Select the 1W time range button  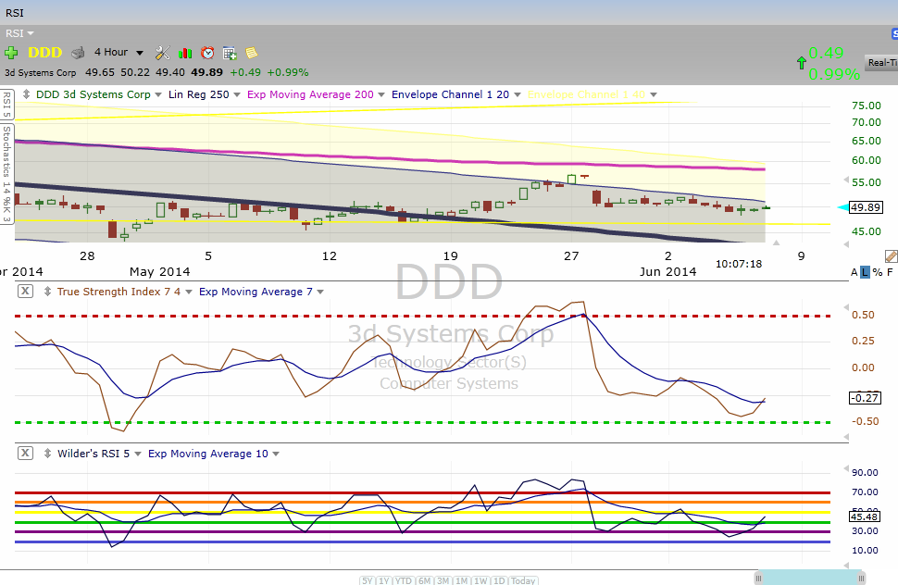(x=480, y=580)
